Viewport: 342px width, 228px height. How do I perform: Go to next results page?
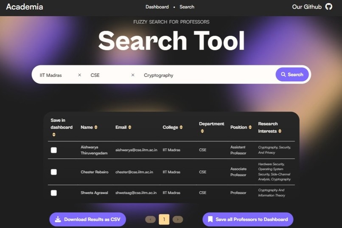[x=178, y=219]
